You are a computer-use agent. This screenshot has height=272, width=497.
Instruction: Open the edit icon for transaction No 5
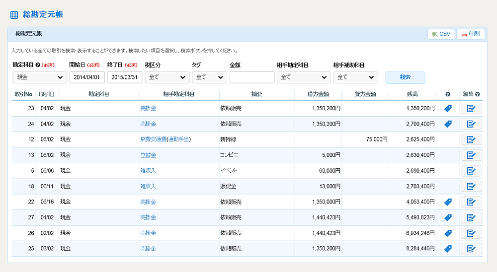point(471,171)
